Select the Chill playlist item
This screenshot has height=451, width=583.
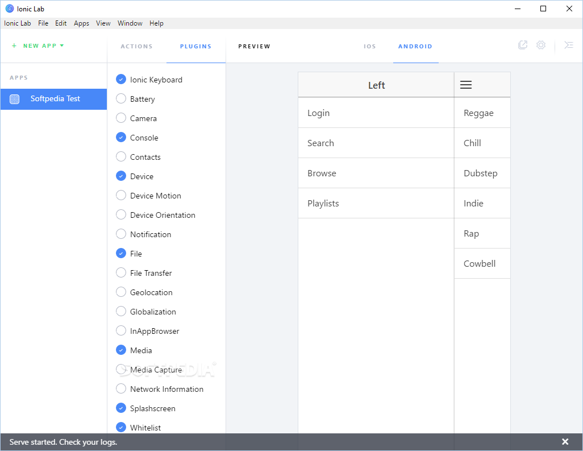(x=482, y=143)
